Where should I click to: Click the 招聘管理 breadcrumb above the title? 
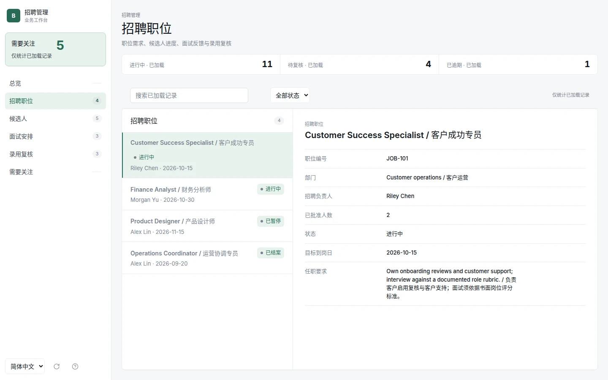coord(131,15)
